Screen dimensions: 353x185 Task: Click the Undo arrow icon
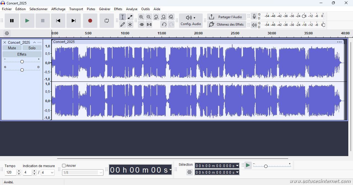pyautogui.click(x=164, y=25)
